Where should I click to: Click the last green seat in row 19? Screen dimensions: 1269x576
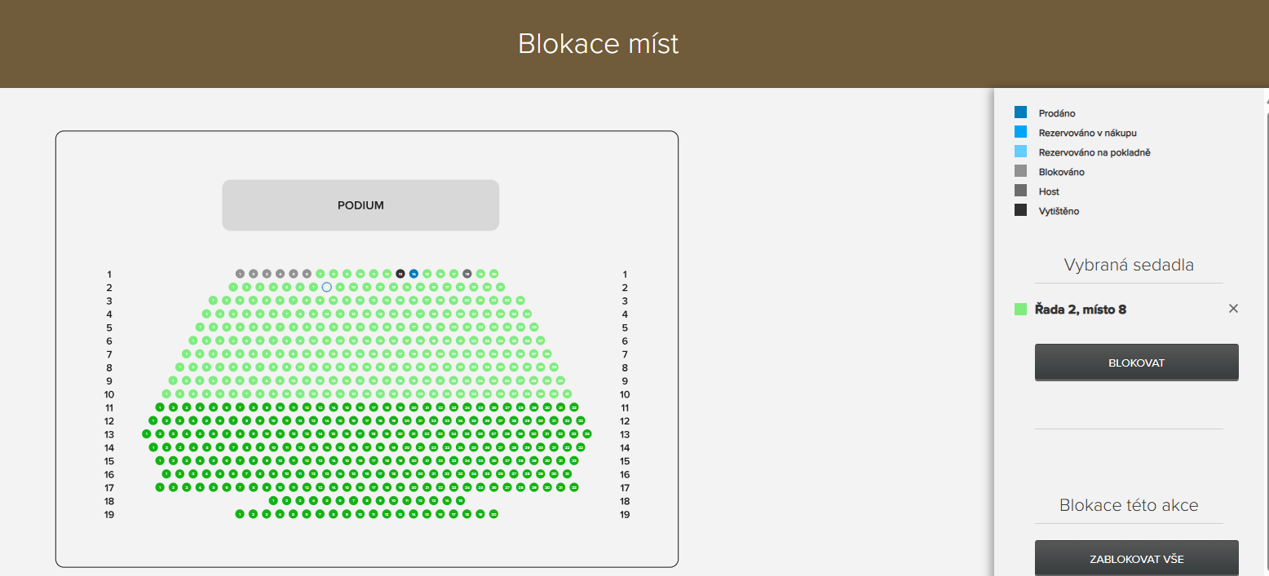pos(493,514)
